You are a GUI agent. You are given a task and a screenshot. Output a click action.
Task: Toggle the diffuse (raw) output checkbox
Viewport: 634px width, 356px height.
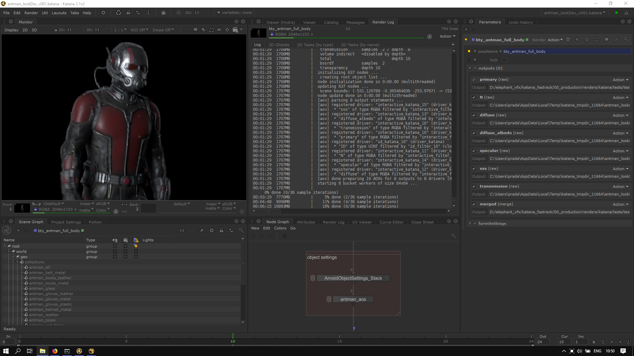[x=474, y=115]
